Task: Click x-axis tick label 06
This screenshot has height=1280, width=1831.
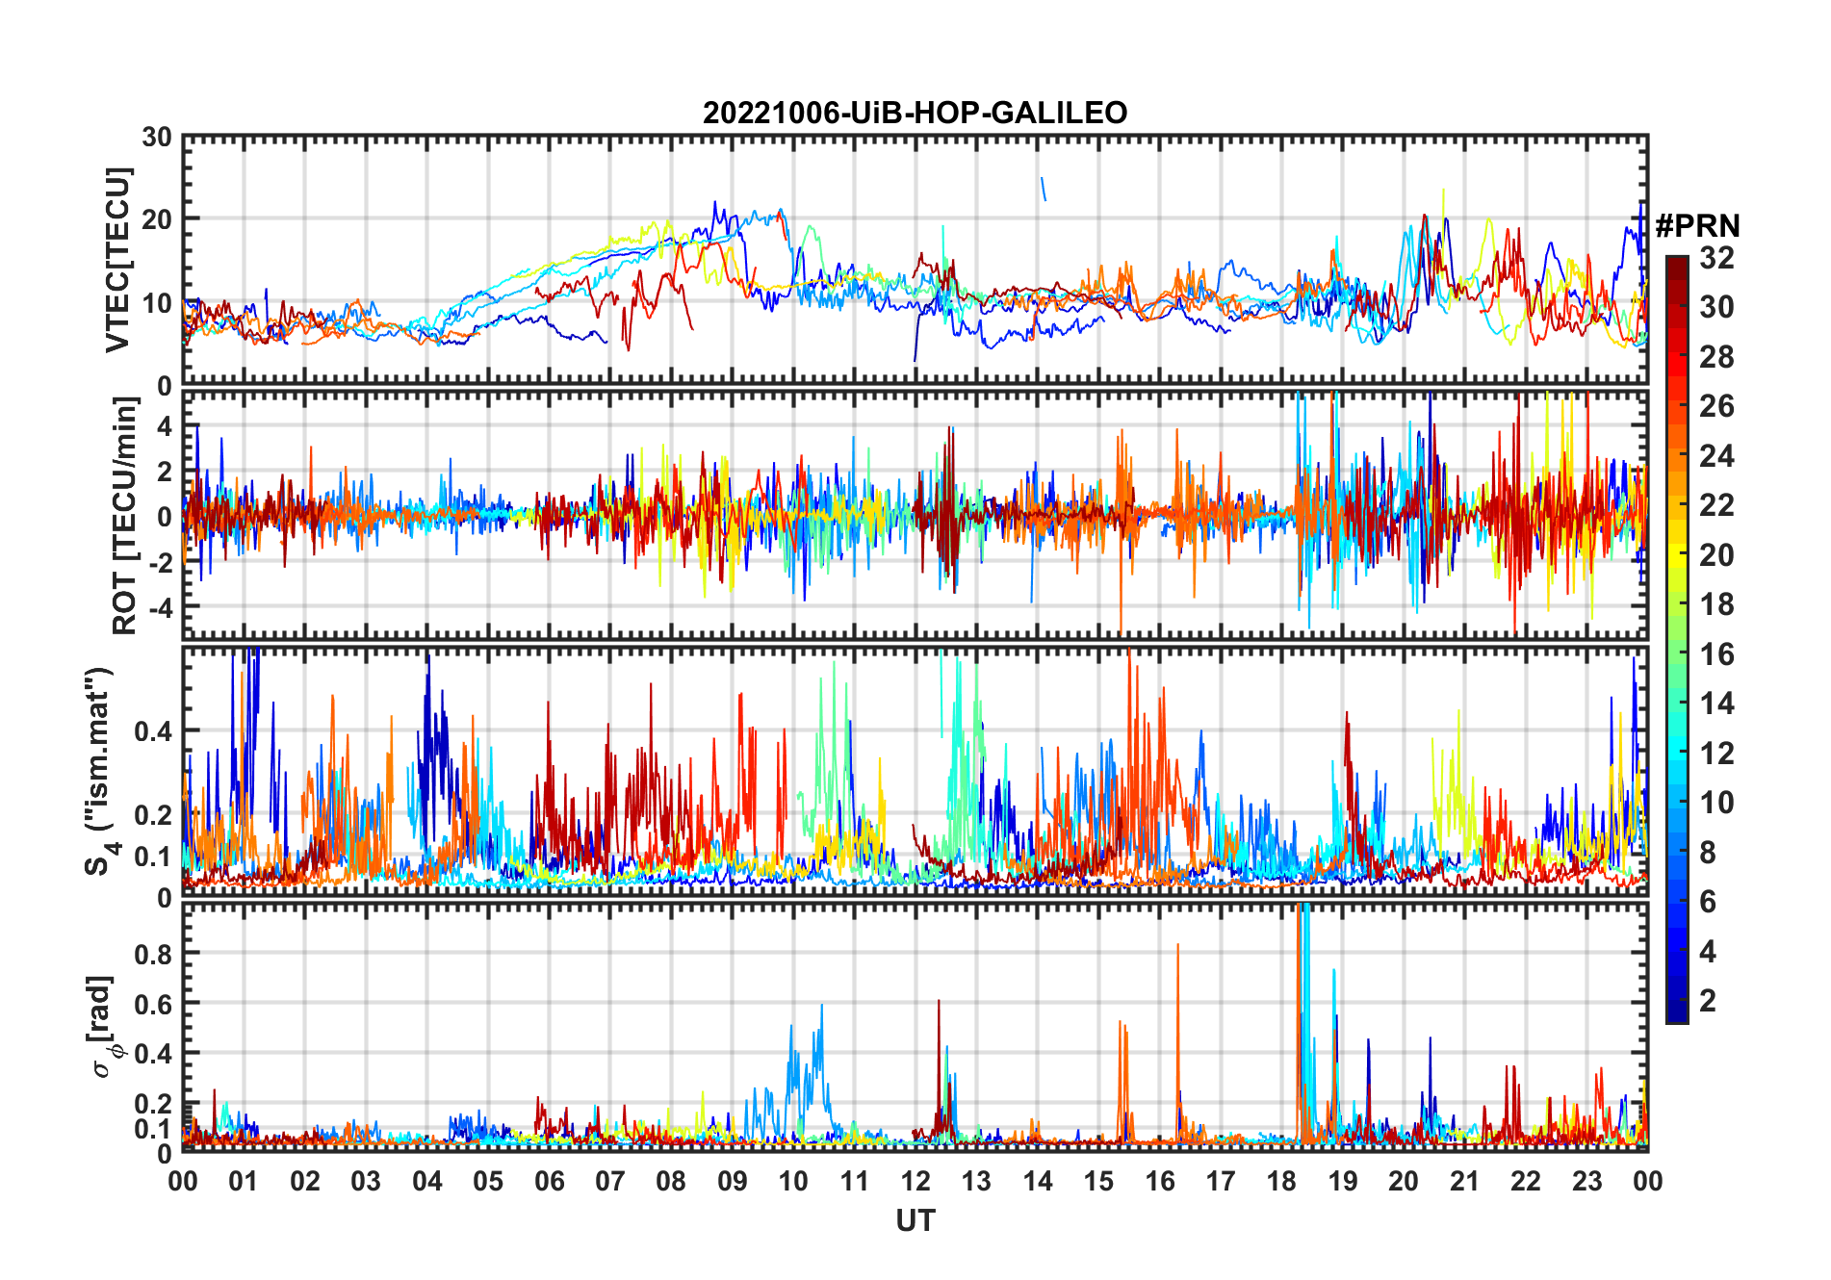Action: click(x=550, y=1181)
